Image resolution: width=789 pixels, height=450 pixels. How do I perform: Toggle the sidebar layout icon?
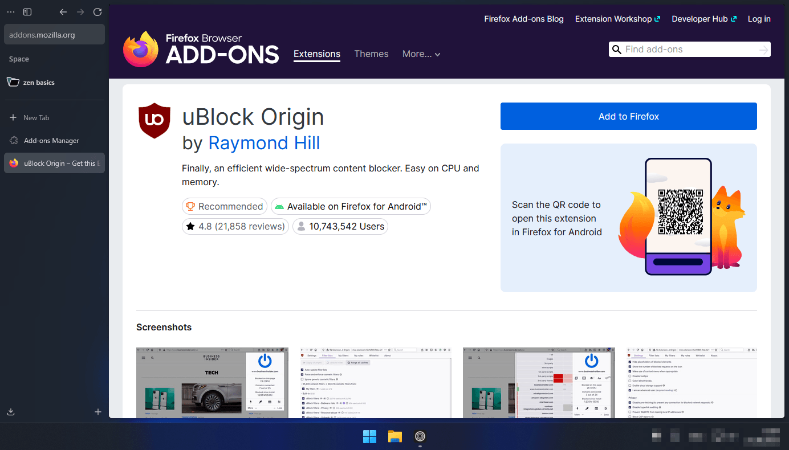click(27, 12)
